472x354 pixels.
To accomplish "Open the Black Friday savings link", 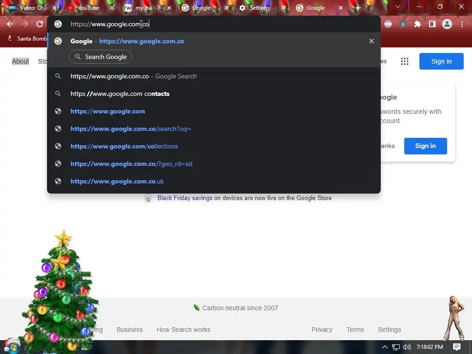I will (184, 198).
